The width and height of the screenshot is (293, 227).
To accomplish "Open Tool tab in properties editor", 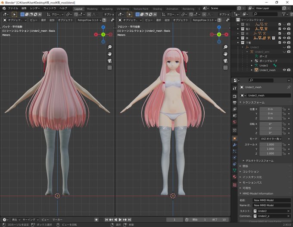I will coord(235,88).
